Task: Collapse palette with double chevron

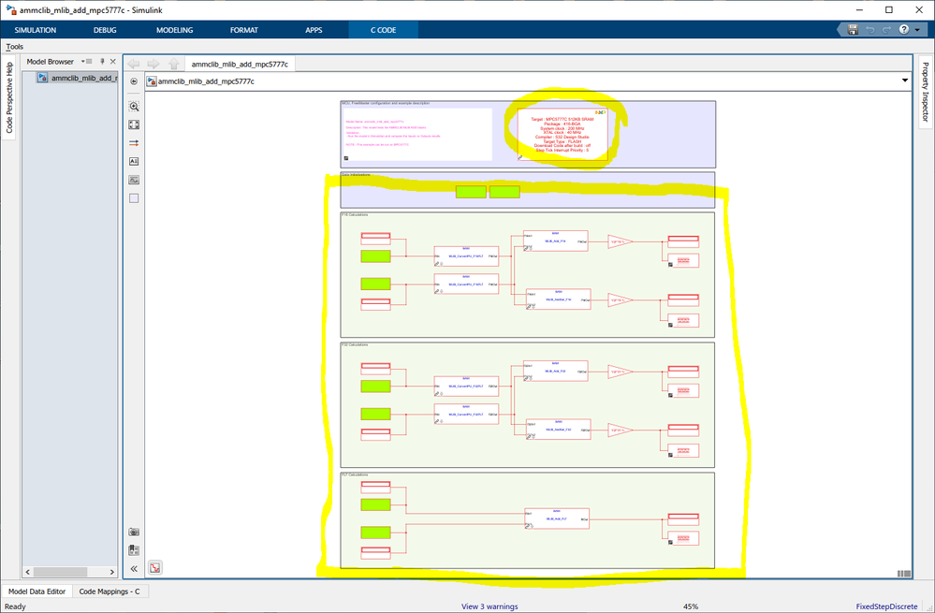Action: (134, 569)
